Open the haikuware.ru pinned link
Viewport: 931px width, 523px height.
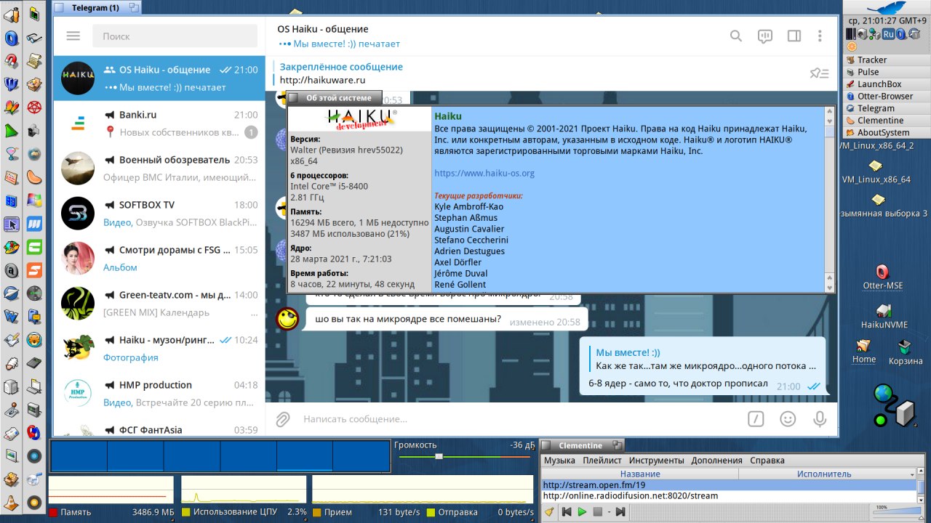click(x=322, y=80)
